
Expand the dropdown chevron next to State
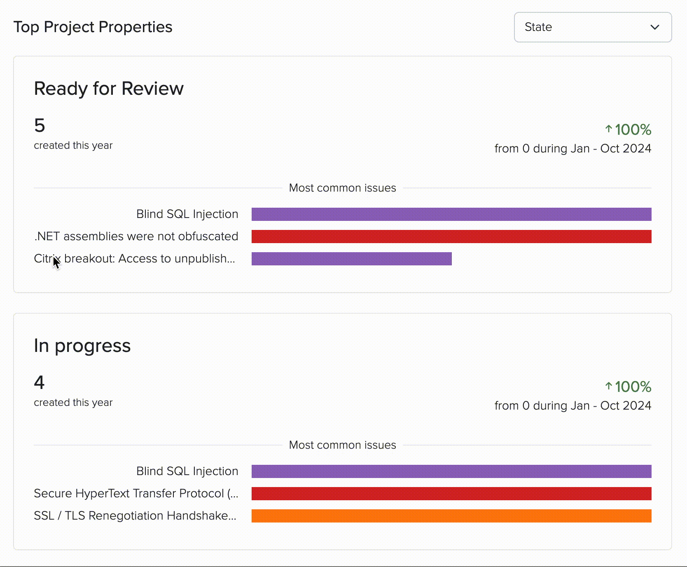[x=656, y=28]
